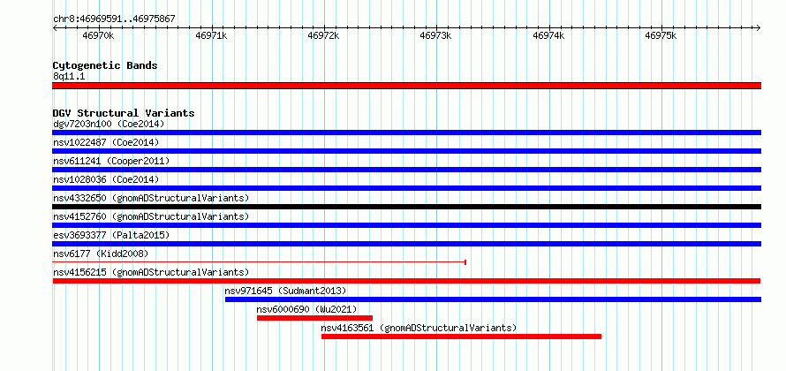Click the 46970k ruler tick label
Viewport: 786px width, 371px height.
tap(99, 35)
